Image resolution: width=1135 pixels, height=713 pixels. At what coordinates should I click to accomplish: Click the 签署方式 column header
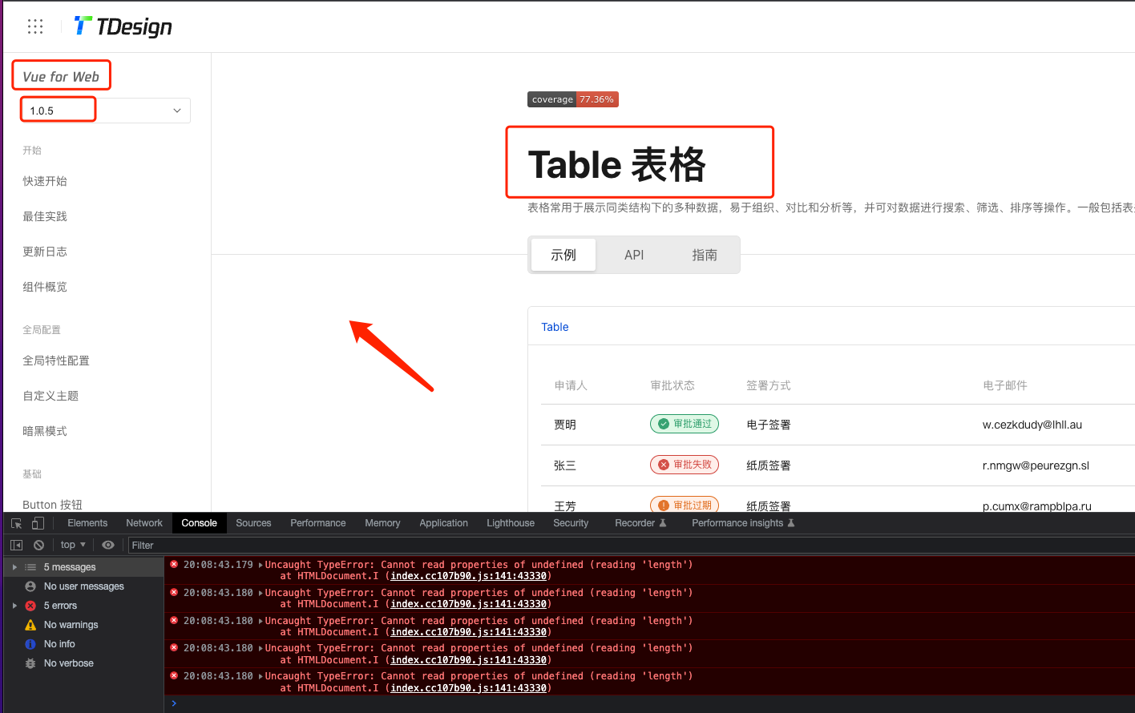(769, 385)
